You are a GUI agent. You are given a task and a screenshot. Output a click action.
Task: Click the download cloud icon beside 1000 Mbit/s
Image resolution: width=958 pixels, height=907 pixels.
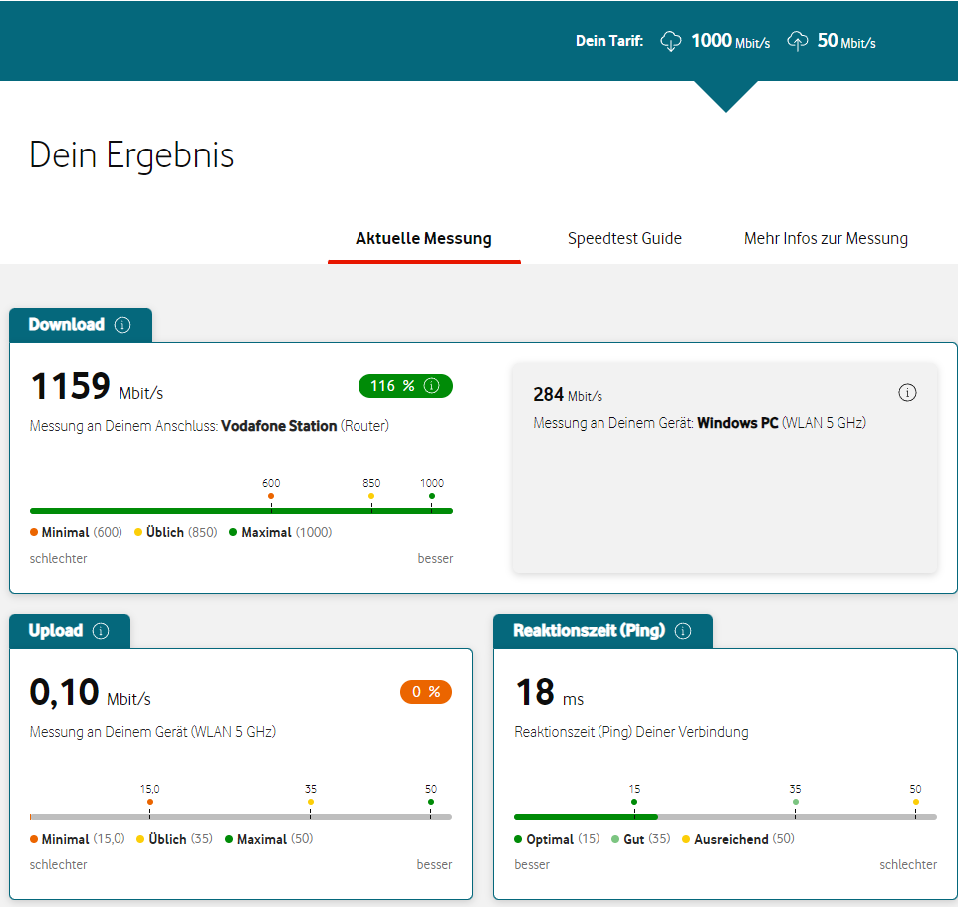point(671,41)
